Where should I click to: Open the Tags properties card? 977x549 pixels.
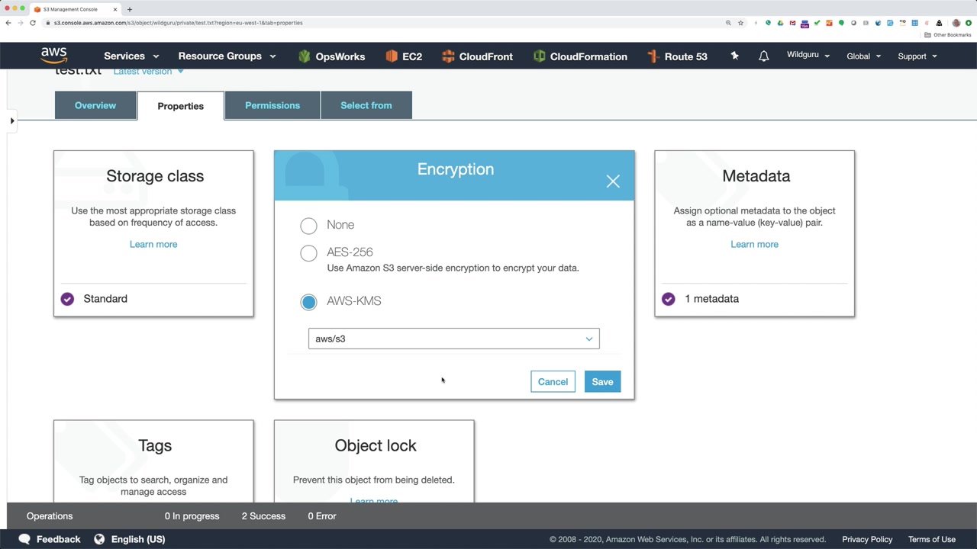[x=153, y=461]
